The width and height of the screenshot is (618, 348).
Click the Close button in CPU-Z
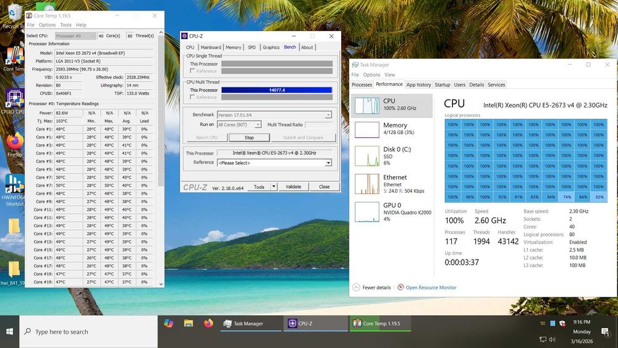tap(324, 187)
